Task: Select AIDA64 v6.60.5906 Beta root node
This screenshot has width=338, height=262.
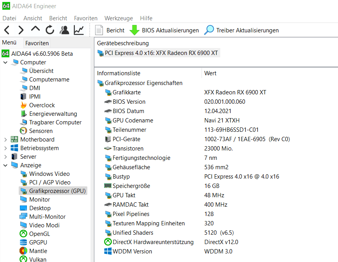Action: click(42, 53)
